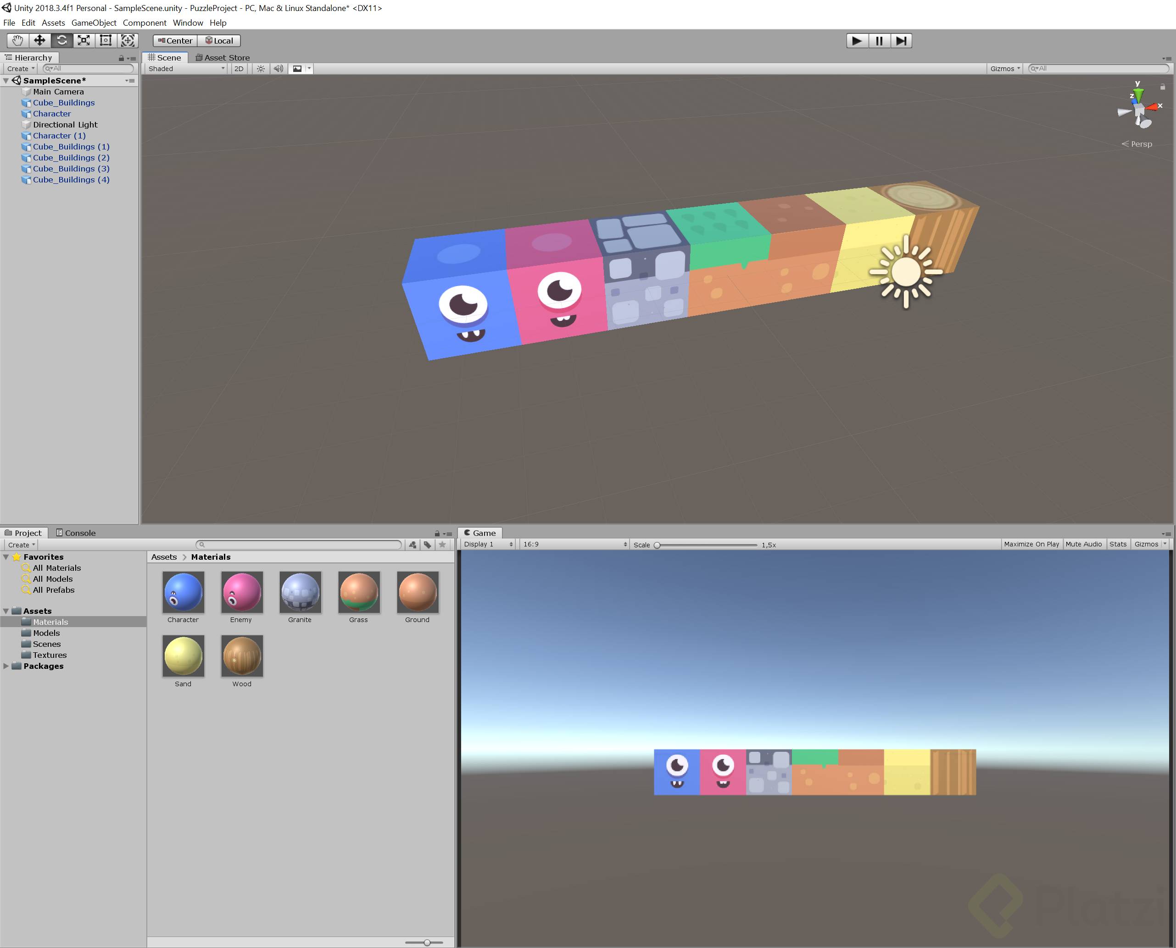Enable Maximize On Play
This screenshot has height=948, width=1176.
tap(1031, 544)
